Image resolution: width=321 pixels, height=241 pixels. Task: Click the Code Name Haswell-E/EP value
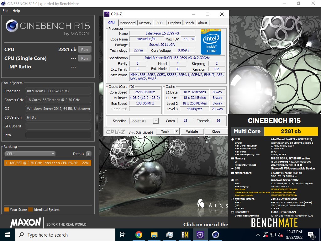[146, 39]
